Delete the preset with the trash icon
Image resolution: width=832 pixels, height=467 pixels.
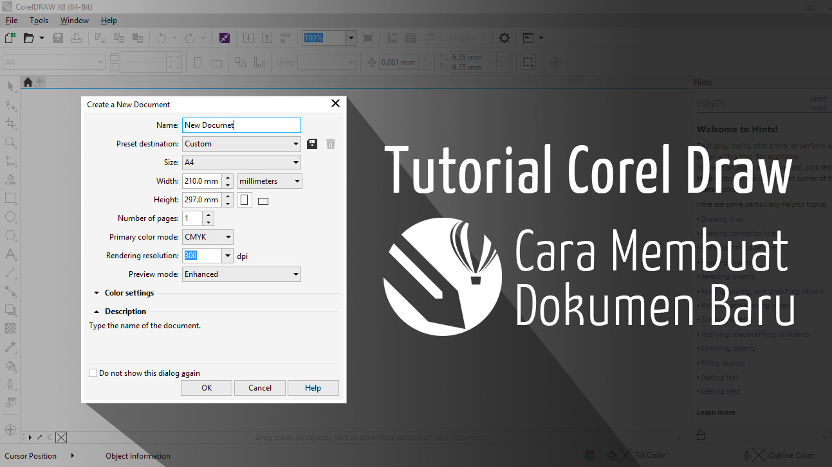pos(331,144)
